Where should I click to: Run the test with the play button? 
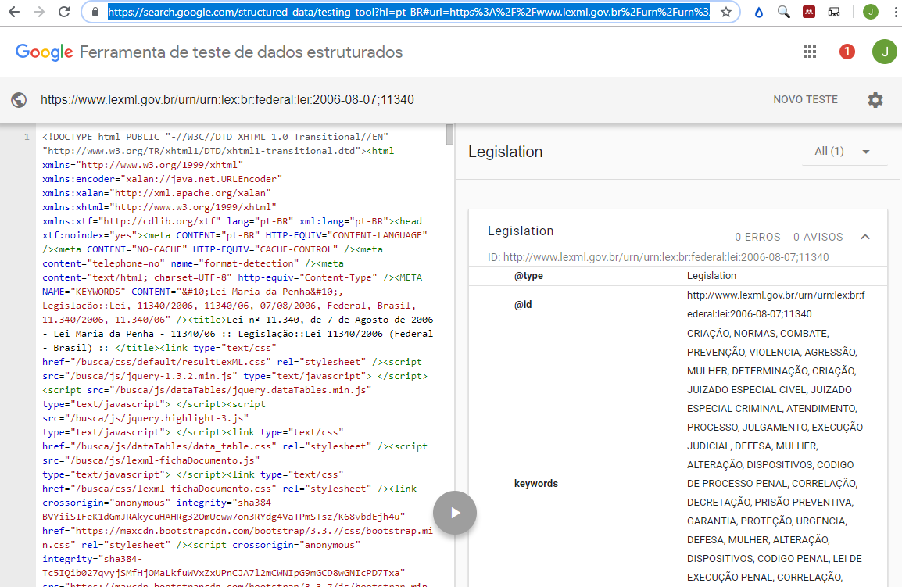[455, 513]
